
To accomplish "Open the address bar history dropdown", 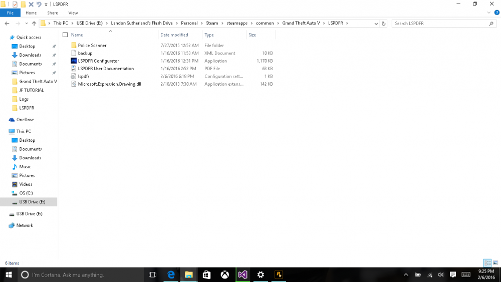I will [x=376, y=24].
